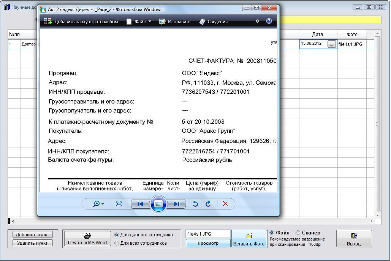Viewport: 391px width, 261px height.
Task: Go to previous image
Action: [x=140, y=204]
